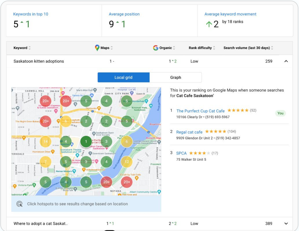Select 20+ hotspot below D'Lish by Tish Cafe
299x231 pixels.
[127, 182]
